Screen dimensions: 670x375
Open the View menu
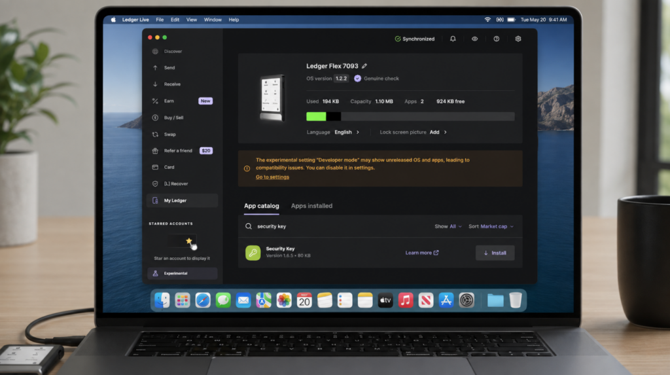(192, 20)
